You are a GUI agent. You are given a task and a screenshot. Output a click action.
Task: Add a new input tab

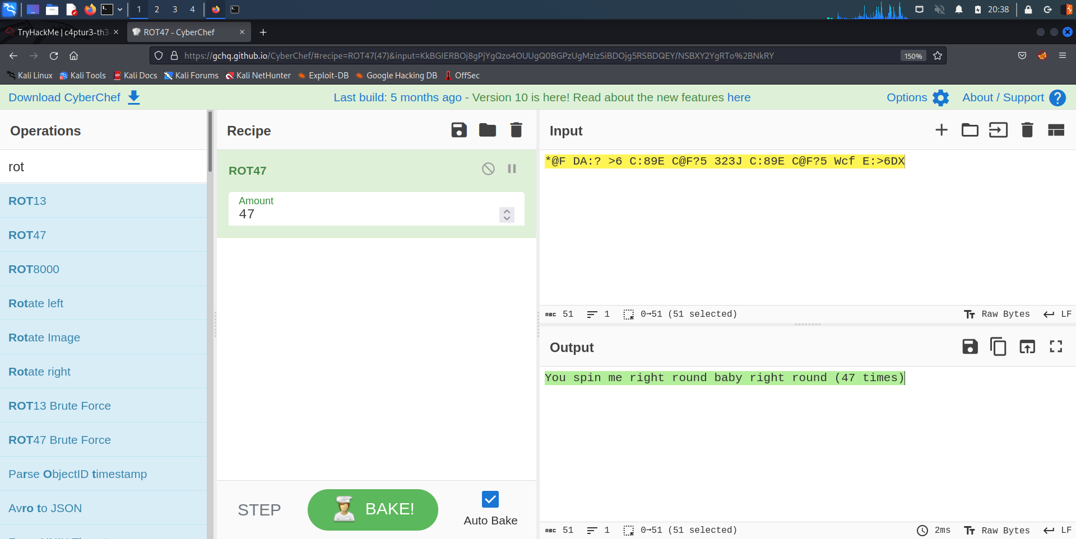941,130
